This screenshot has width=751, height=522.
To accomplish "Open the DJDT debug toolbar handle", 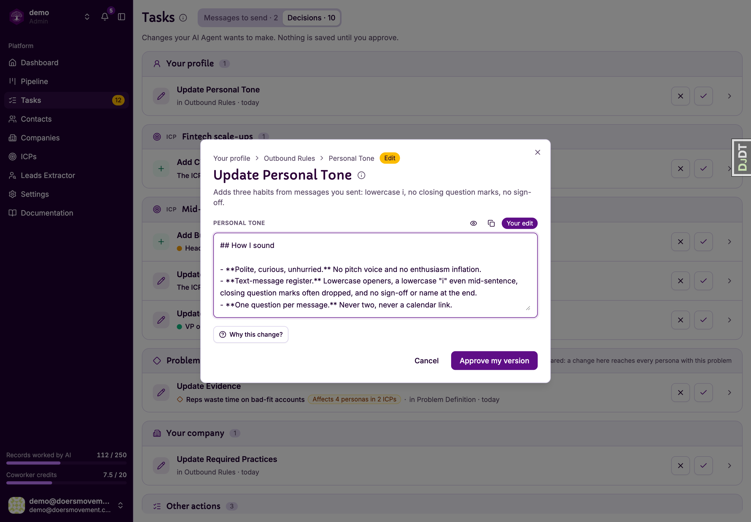I will (x=741, y=158).
